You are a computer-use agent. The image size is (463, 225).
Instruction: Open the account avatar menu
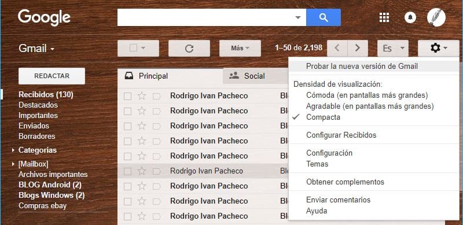coord(436,17)
